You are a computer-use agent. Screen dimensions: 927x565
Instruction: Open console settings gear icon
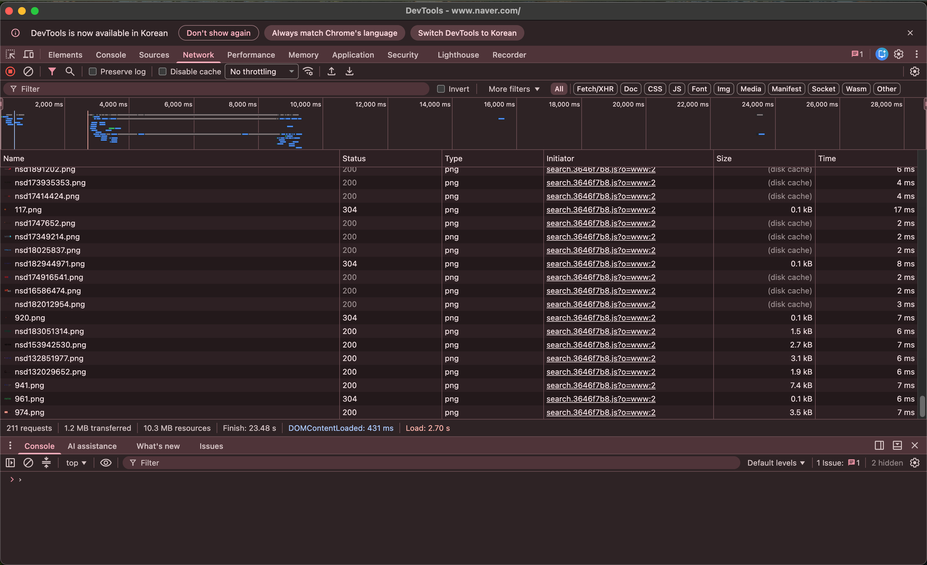[914, 463]
